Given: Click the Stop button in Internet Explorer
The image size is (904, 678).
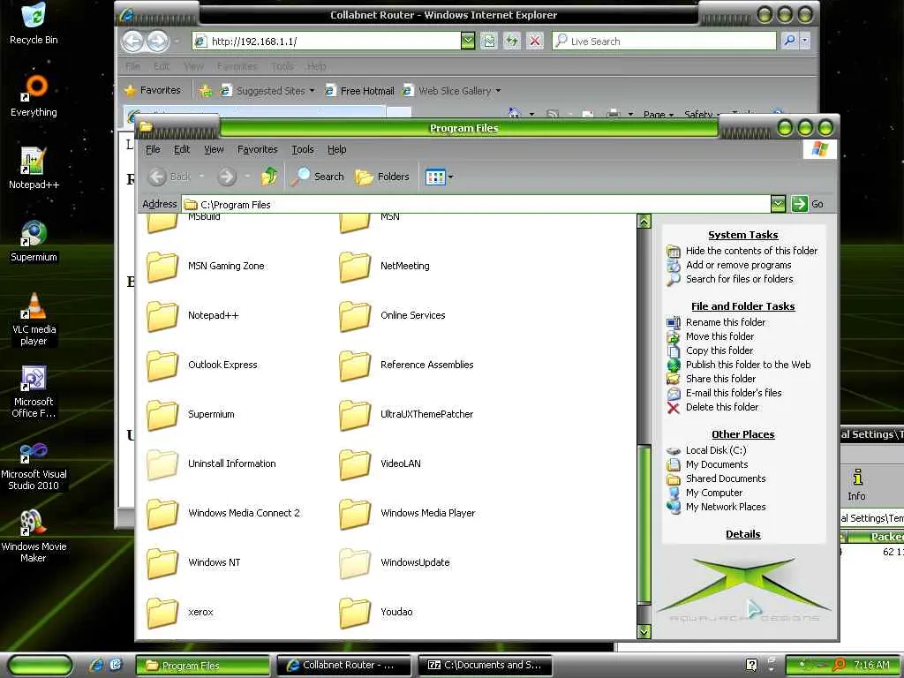Looking at the screenshot, I should pyautogui.click(x=535, y=41).
